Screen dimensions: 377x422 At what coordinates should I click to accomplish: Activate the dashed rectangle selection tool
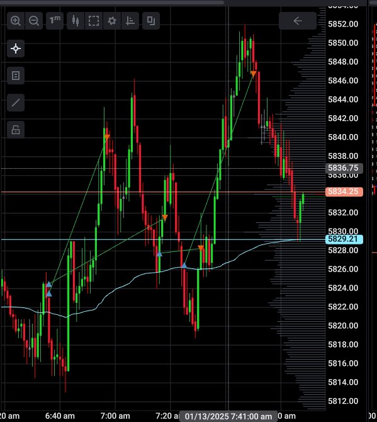click(94, 21)
